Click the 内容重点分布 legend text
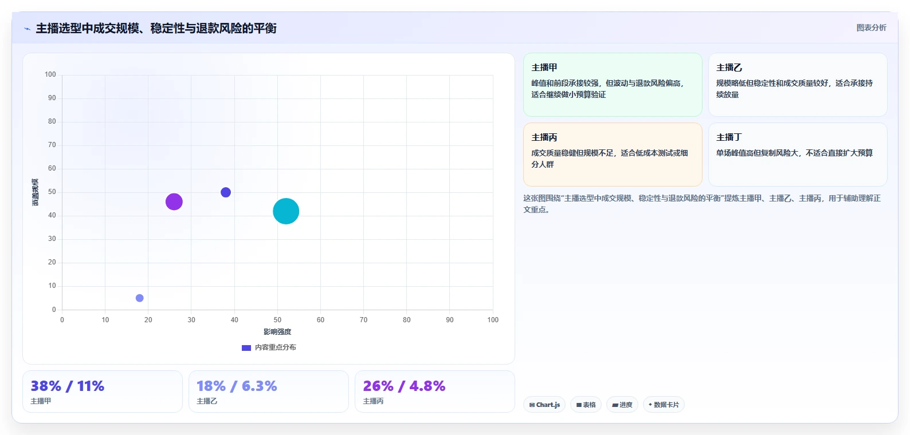This screenshot has width=910, height=435. coord(276,347)
